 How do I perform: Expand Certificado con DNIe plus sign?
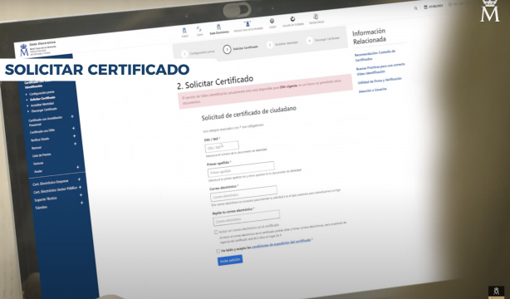coord(73,129)
